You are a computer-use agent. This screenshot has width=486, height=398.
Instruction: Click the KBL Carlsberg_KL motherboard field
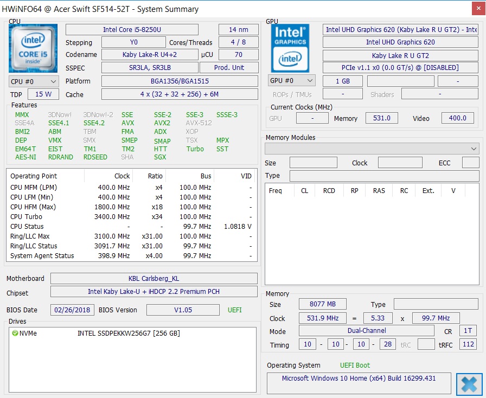(154, 279)
